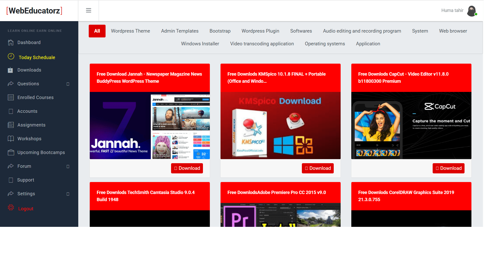
Task: Select the Web browser filter
Action: point(453,31)
